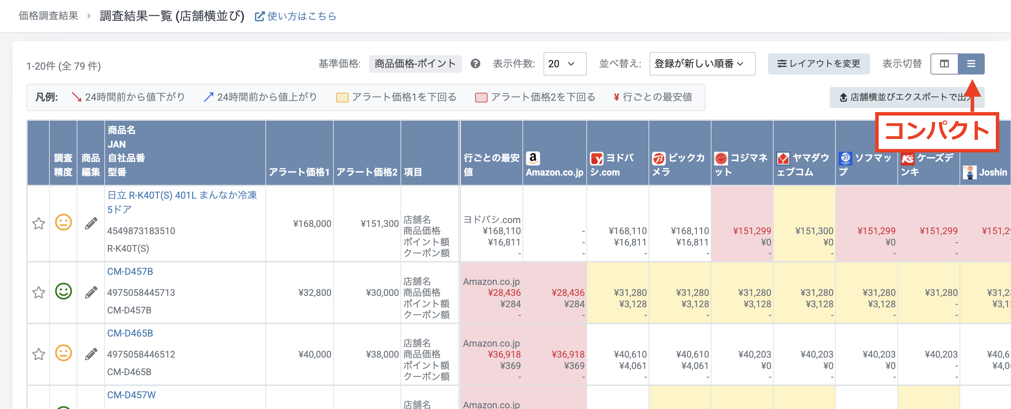Edit the 日立 R-K40T(S) product via pencil icon
Viewport: 1011px width, 409px height.
click(x=91, y=223)
